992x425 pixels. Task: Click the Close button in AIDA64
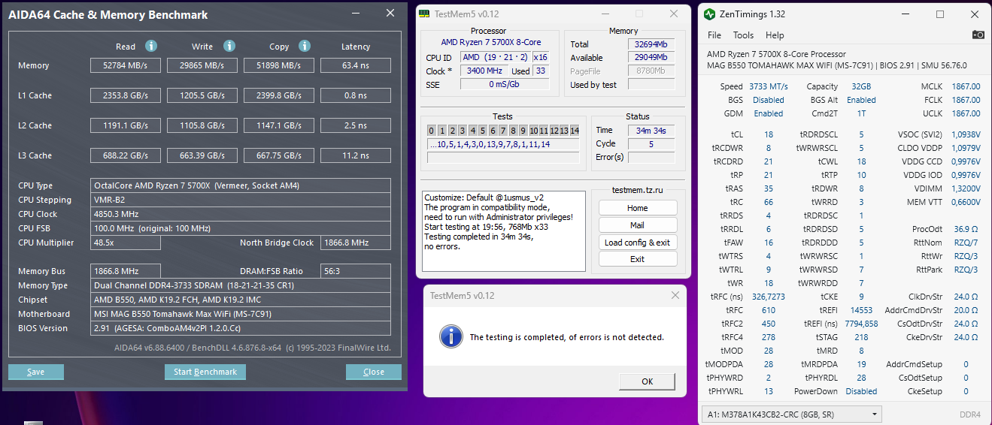tap(374, 372)
